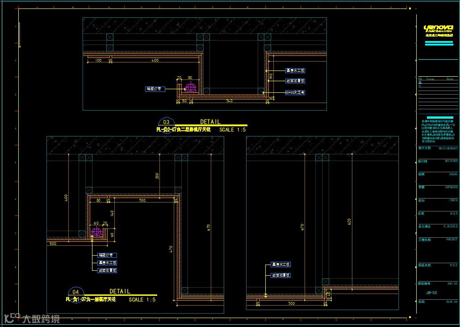Select the DRAWN title block field
Viewport: 460px width, 327px height.
pyautogui.click(x=438, y=174)
